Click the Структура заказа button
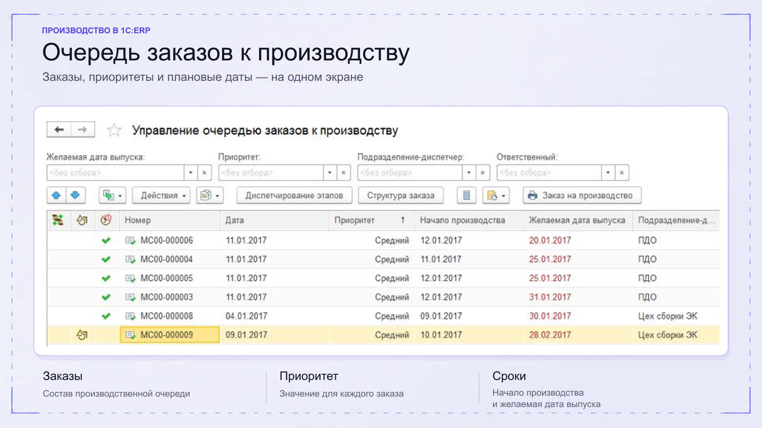The image size is (762, 428). click(x=401, y=195)
